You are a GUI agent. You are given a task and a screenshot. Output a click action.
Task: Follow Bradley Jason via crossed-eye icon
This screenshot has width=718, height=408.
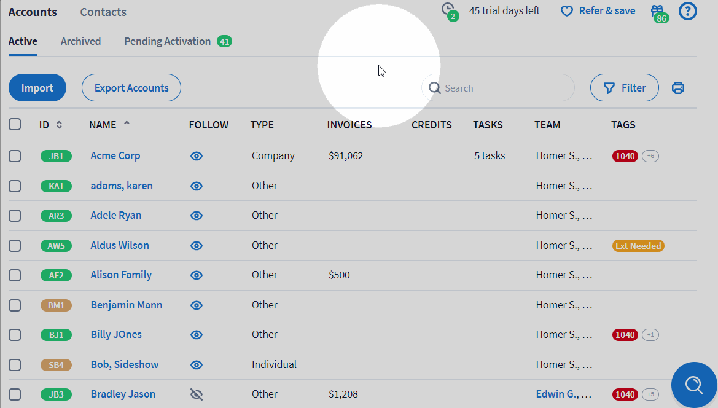click(x=197, y=394)
